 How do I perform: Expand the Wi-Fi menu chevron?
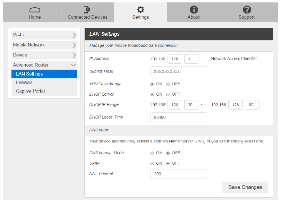[x=74, y=35]
